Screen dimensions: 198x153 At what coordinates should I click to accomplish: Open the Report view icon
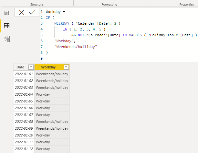[x=7, y=13]
